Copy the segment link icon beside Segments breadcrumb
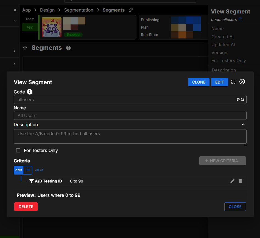Screen dimensions: 260x238 [131, 10]
